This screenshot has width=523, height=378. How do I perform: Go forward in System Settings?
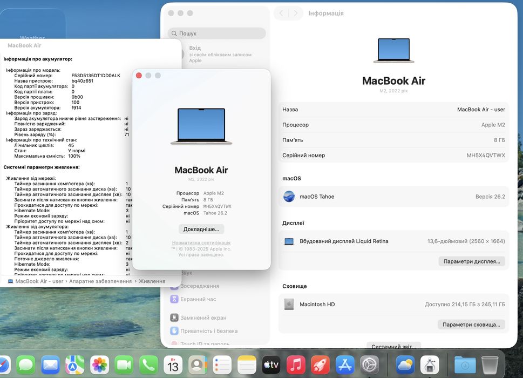296,13
